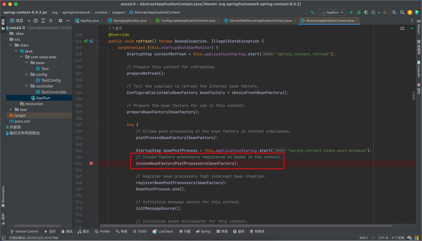Open the TODO tool window
This screenshot has width=422, height=241.
(x=139, y=231)
